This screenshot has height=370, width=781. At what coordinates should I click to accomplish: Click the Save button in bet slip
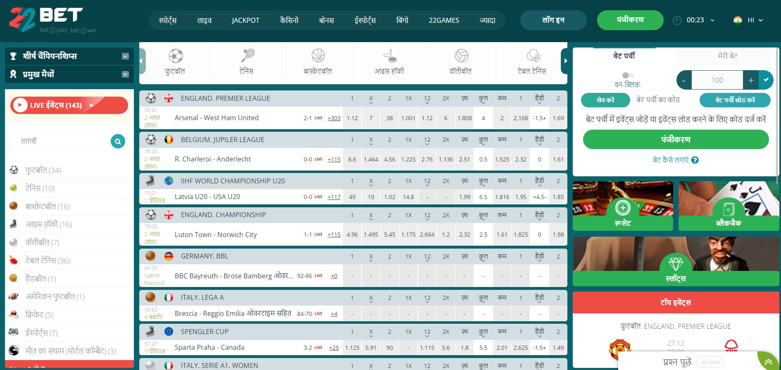pos(605,100)
